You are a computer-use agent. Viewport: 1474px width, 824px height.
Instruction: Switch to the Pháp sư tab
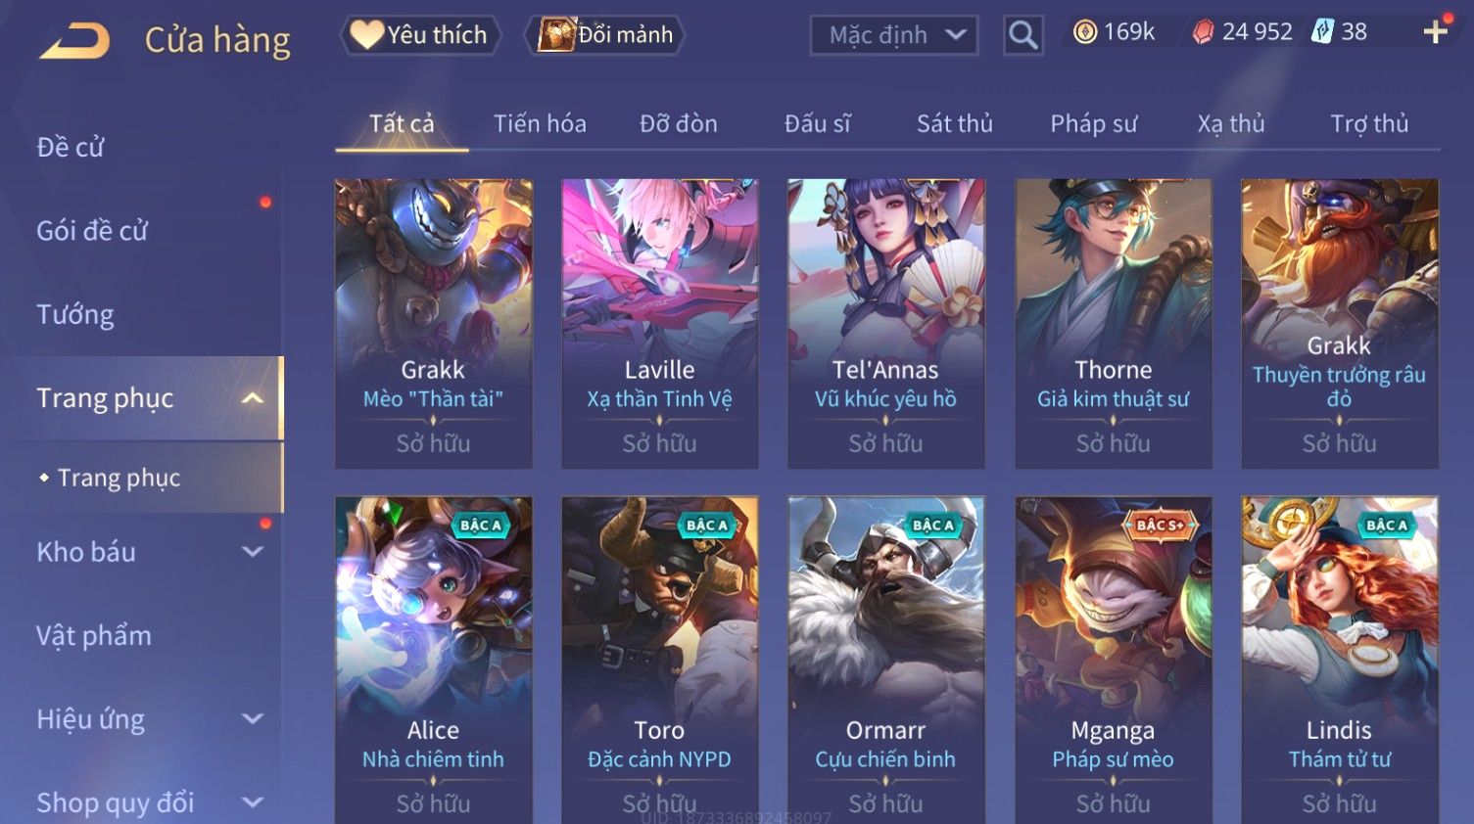coord(1094,124)
